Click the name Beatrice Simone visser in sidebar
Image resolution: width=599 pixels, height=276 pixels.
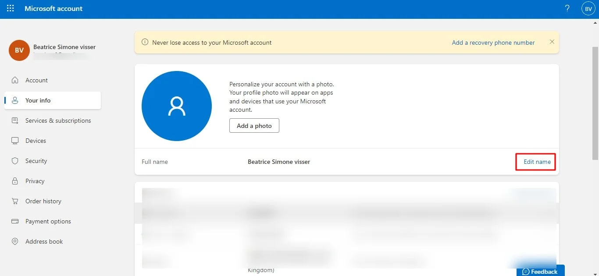click(64, 47)
